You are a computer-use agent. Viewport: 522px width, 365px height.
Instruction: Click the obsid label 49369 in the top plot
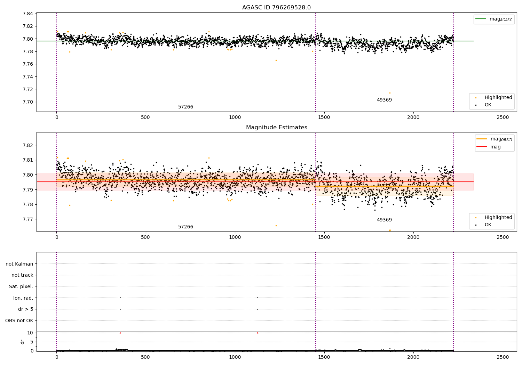pos(384,100)
